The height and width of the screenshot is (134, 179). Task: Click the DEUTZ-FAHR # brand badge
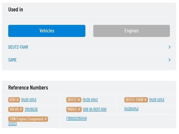(x=136, y=100)
